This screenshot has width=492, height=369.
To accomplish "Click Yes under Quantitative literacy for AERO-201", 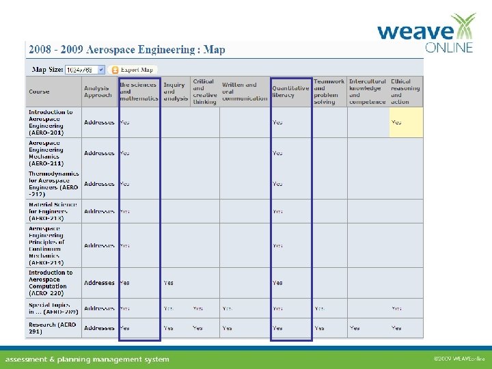I will click(277, 122).
